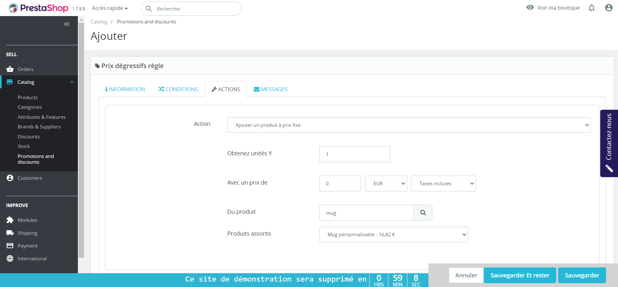Click the Catalog store icon

[x=10, y=82]
